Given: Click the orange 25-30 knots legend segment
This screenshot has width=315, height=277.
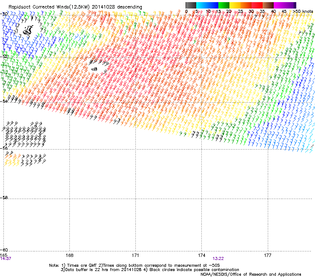Looking at the screenshot, I should (x=246, y=5).
